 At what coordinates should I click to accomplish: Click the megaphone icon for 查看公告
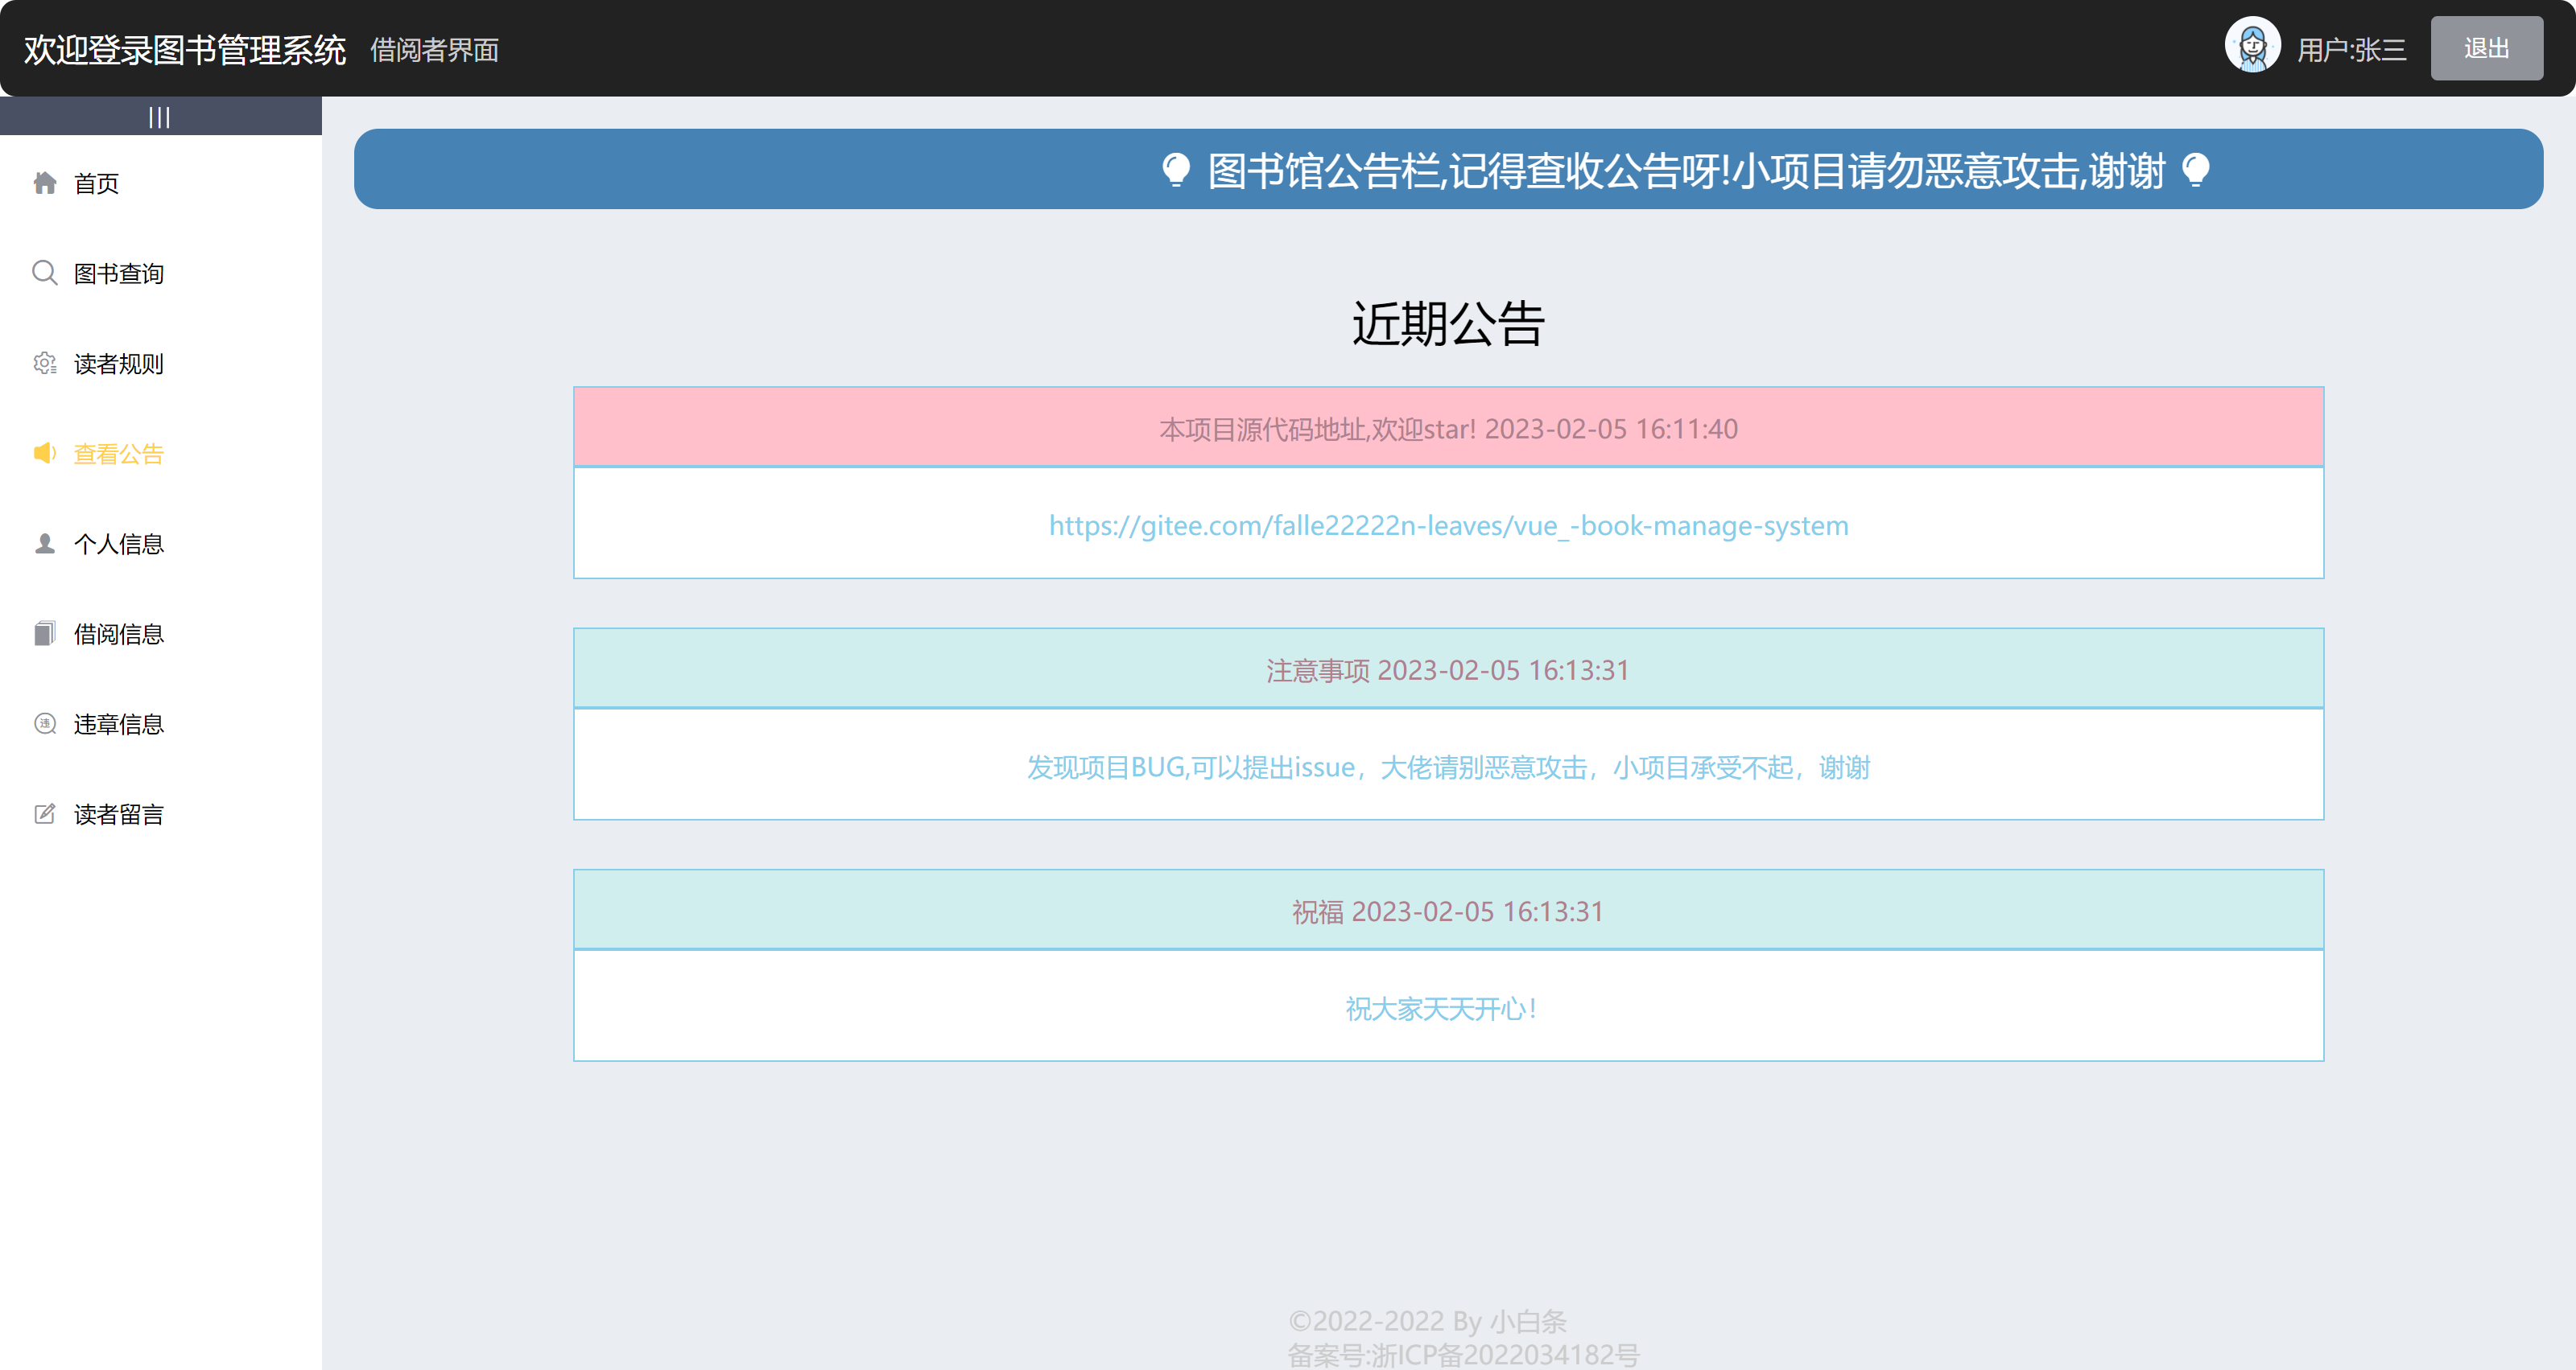click(45, 454)
